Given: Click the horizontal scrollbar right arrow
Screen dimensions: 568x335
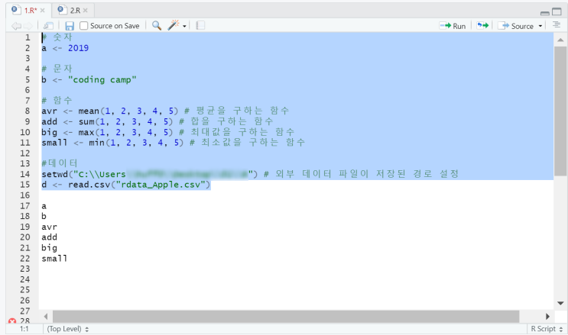Looking at the screenshot, I should click(547, 317).
